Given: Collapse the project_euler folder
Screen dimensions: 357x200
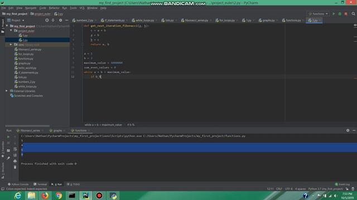Looking at the screenshot, I should (x=11, y=31).
